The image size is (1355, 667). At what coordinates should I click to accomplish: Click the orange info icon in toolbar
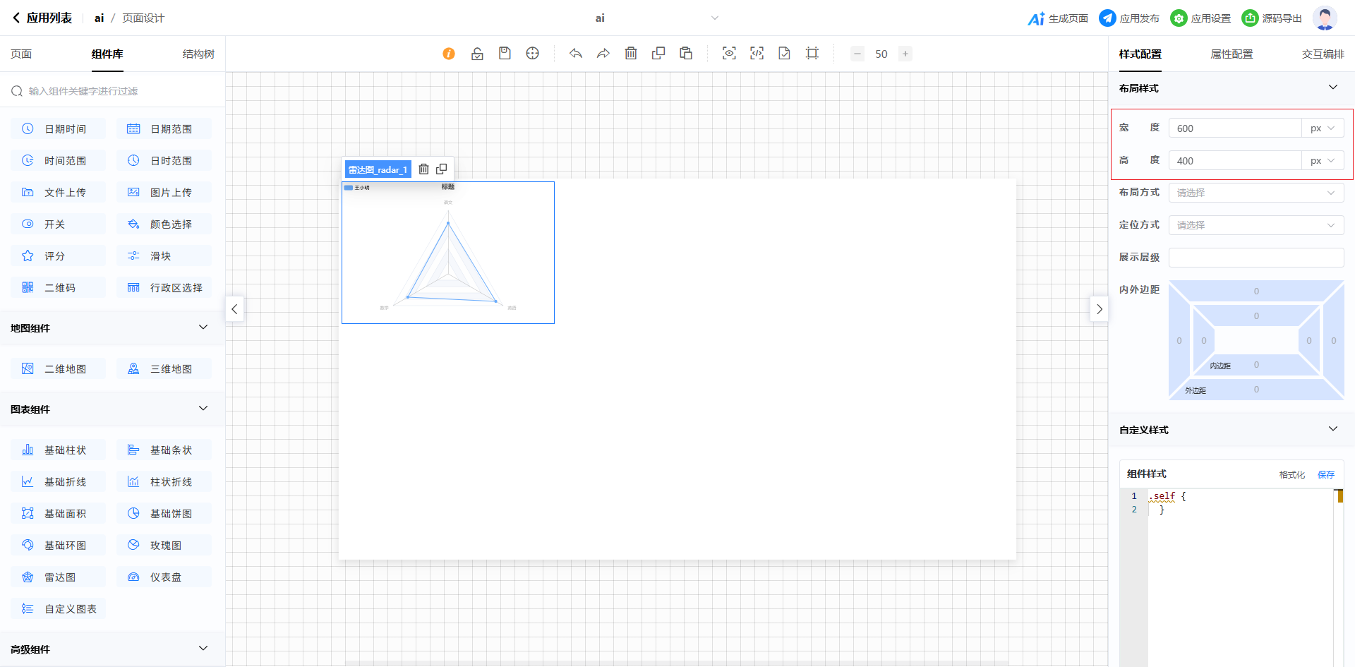coord(449,54)
